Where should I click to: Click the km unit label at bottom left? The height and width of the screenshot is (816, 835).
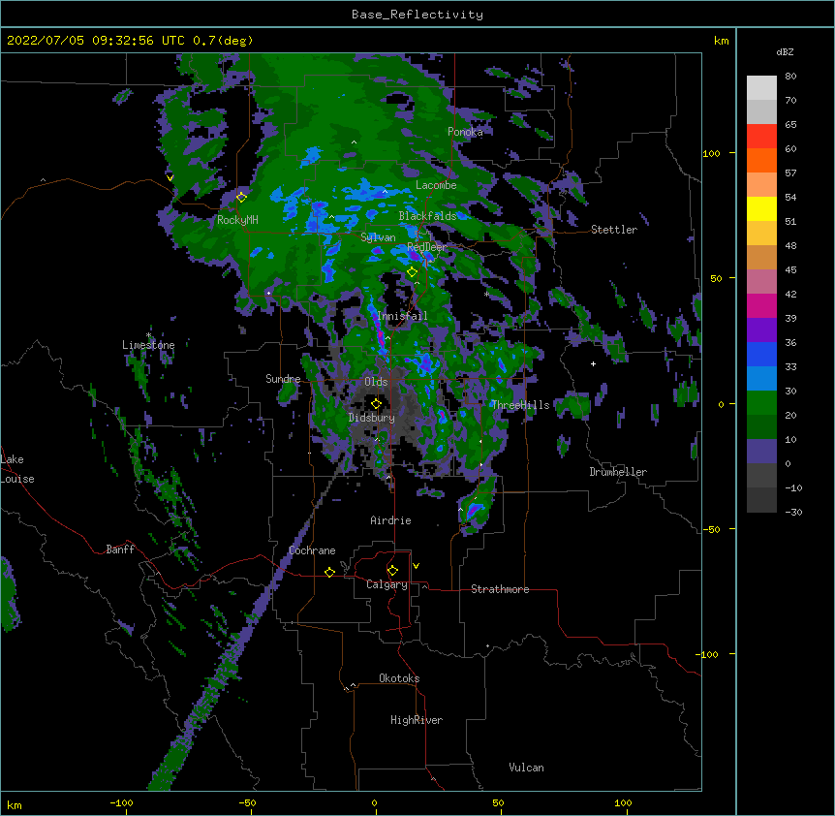15,804
